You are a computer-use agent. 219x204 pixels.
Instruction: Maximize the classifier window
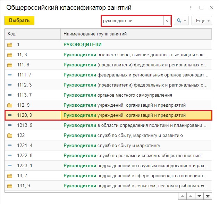click(201, 7)
